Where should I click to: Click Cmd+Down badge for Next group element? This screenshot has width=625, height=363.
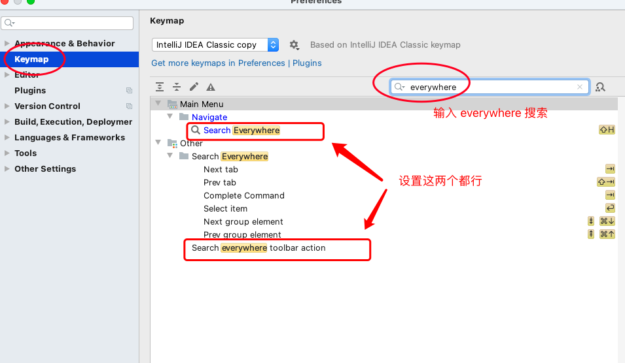coord(607,221)
